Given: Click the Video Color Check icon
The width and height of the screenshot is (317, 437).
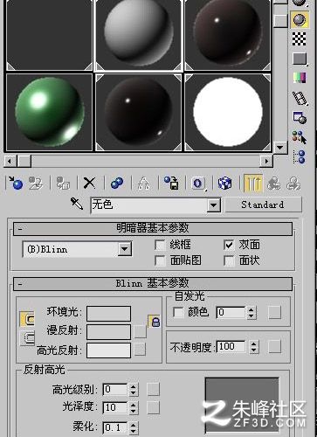Looking at the screenshot, I should coord(300,78).
